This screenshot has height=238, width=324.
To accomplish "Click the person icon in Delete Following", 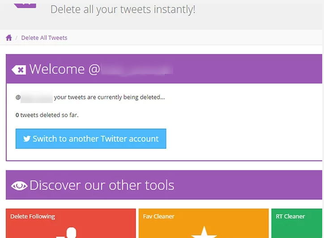I will 67,233.
